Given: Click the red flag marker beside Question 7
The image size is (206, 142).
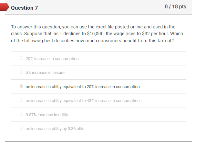Looking at the screenshot, I should [5, 8].
